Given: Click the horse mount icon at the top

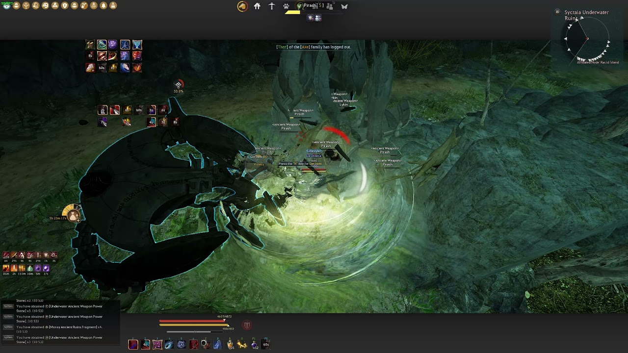Looking at the screenshot, I should 242,6.
